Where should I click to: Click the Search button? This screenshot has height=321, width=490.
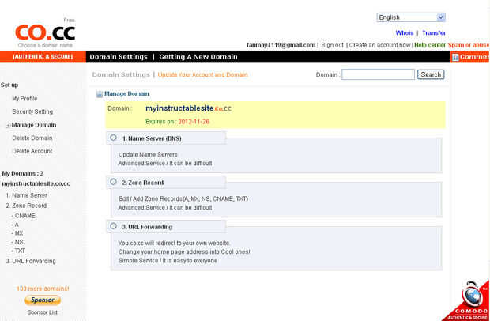(431, 74)
